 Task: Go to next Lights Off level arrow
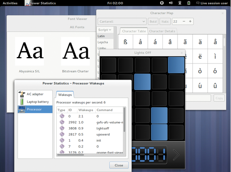click(x=176, y=155)
